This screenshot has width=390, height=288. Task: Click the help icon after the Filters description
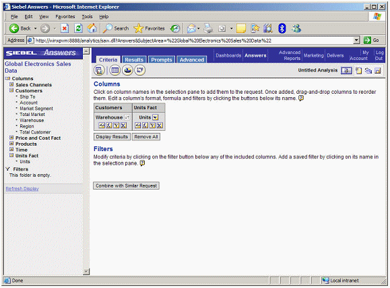pyautogui.click(x=142, y=163)
